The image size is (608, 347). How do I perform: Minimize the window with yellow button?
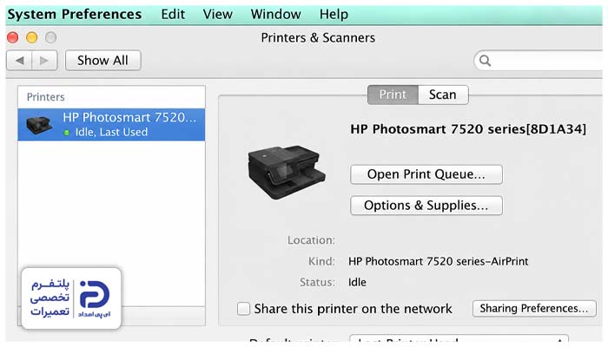click(32, 37)
